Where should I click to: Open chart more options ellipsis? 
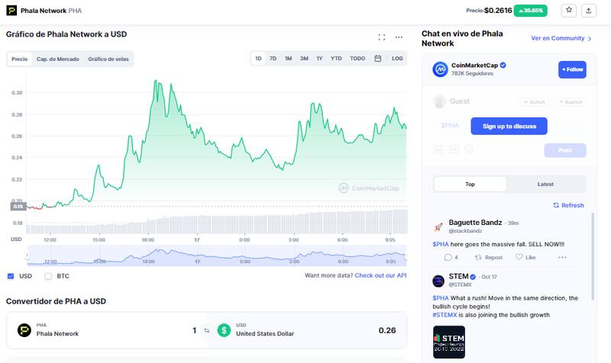(x=399, y=37)
